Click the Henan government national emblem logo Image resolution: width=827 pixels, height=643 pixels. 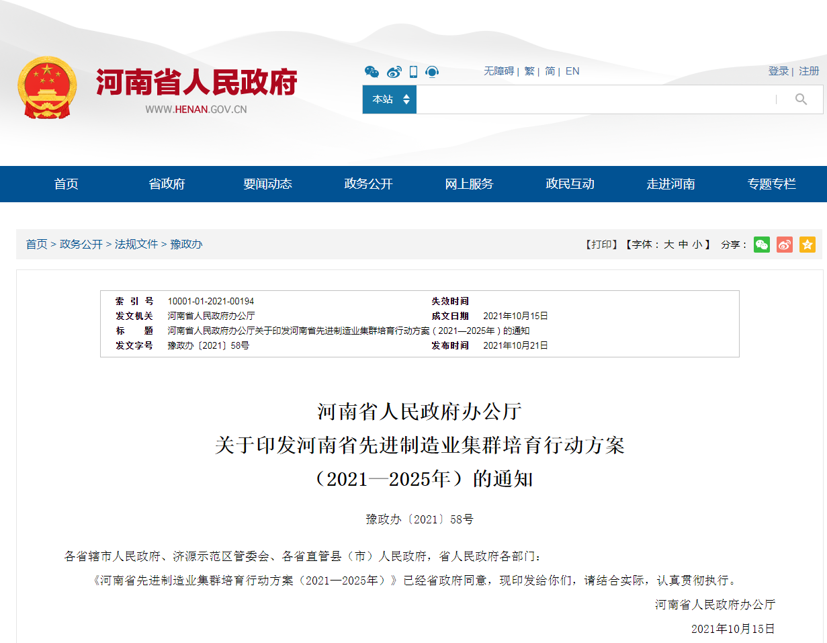click(x=47, y=88)
